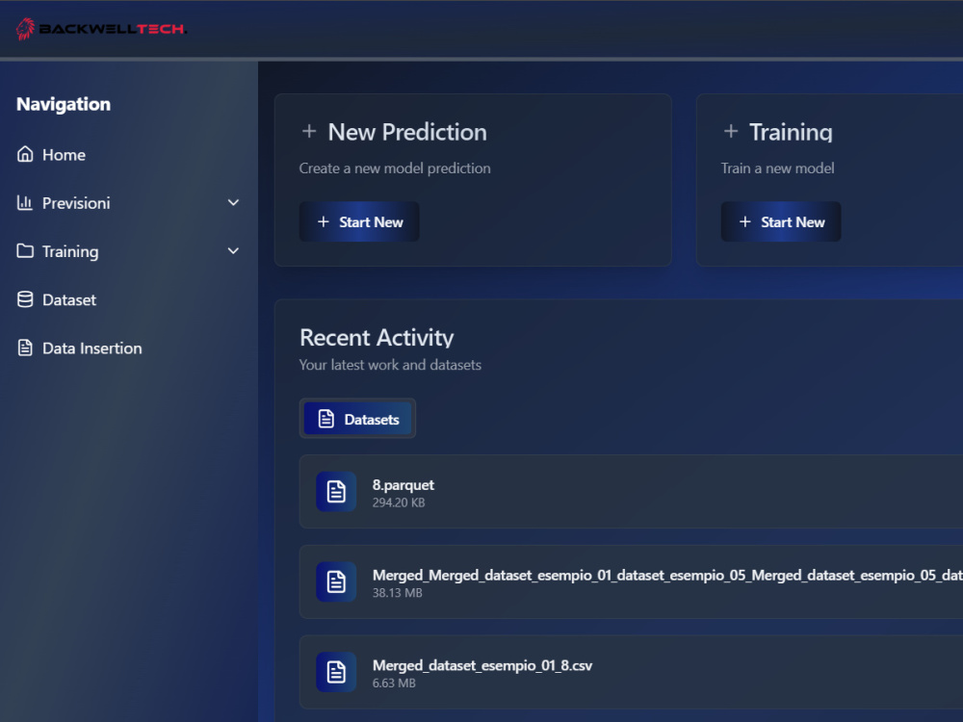Click the BACKWELLTECH brand text
Screen dimensions: 963x722
click(x=113, y=29)
